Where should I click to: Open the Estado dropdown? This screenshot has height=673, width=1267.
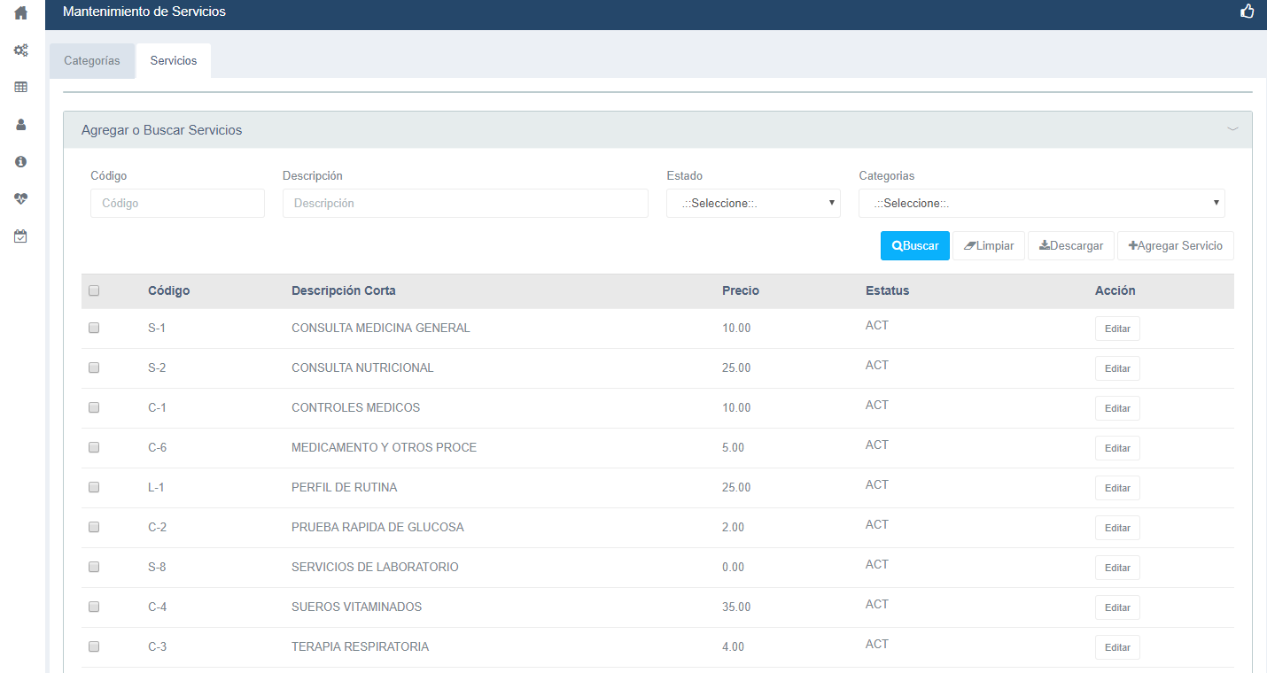pos(753,203)
